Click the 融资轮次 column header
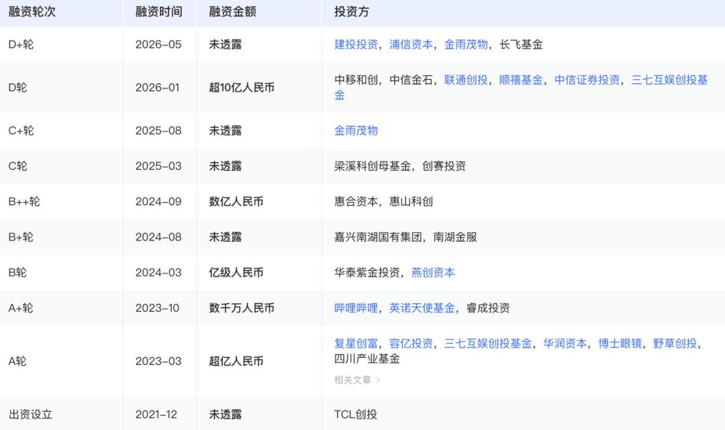 point(32,12)
